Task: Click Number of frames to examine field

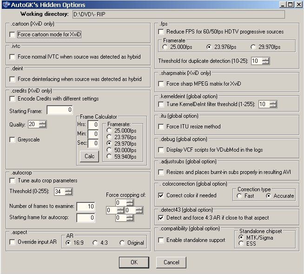Action: (x=86, y=207)
